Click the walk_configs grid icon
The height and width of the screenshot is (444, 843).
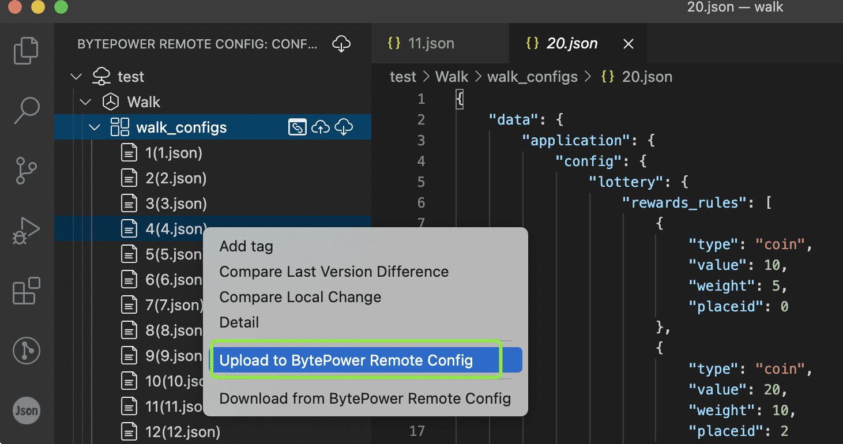click(x=119, y=127)
